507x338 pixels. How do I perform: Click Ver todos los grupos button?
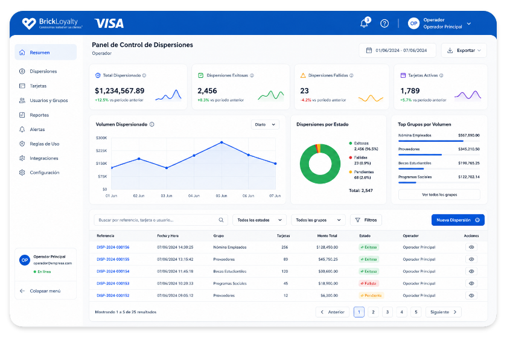point(439,195)
